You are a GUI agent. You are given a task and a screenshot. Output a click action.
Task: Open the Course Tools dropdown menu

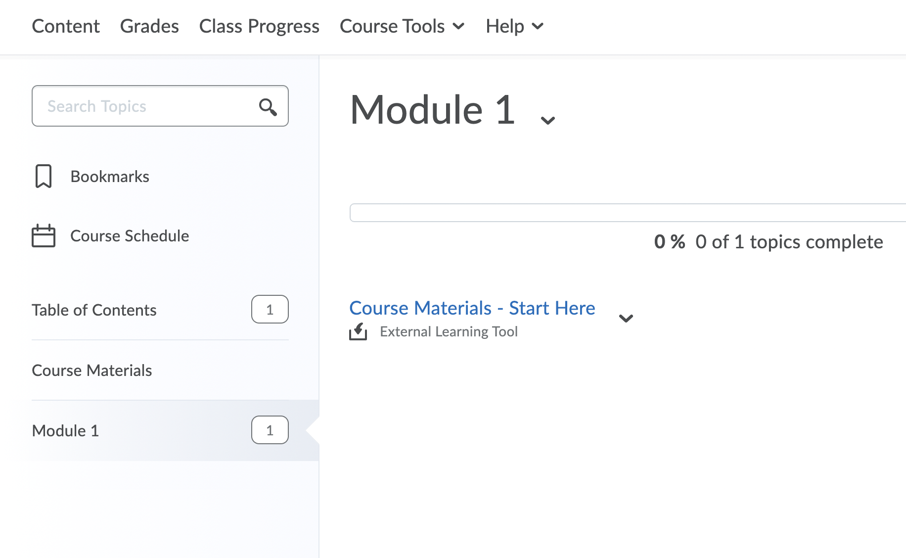coord(402,26)
